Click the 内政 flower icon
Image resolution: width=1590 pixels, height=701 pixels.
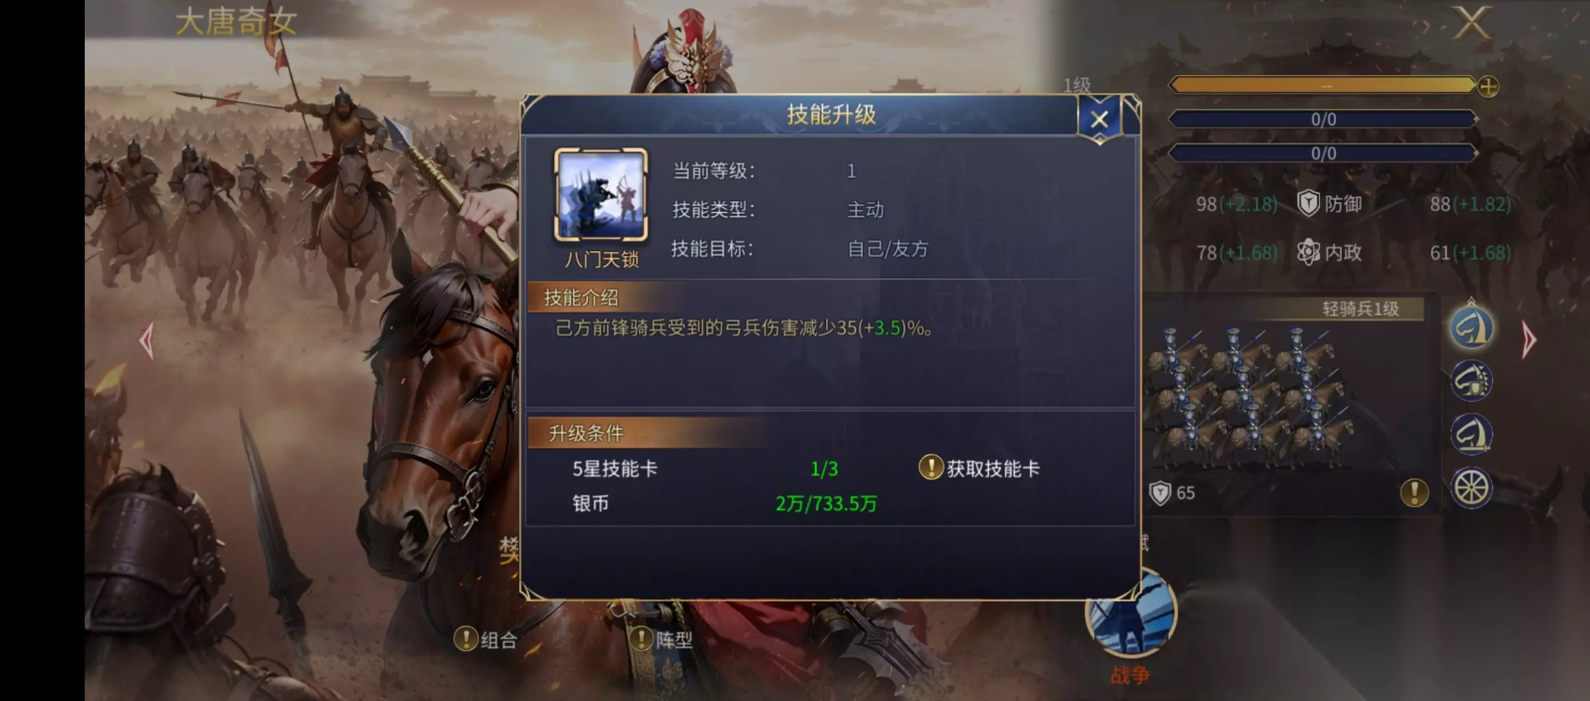tap(1308, 253)
